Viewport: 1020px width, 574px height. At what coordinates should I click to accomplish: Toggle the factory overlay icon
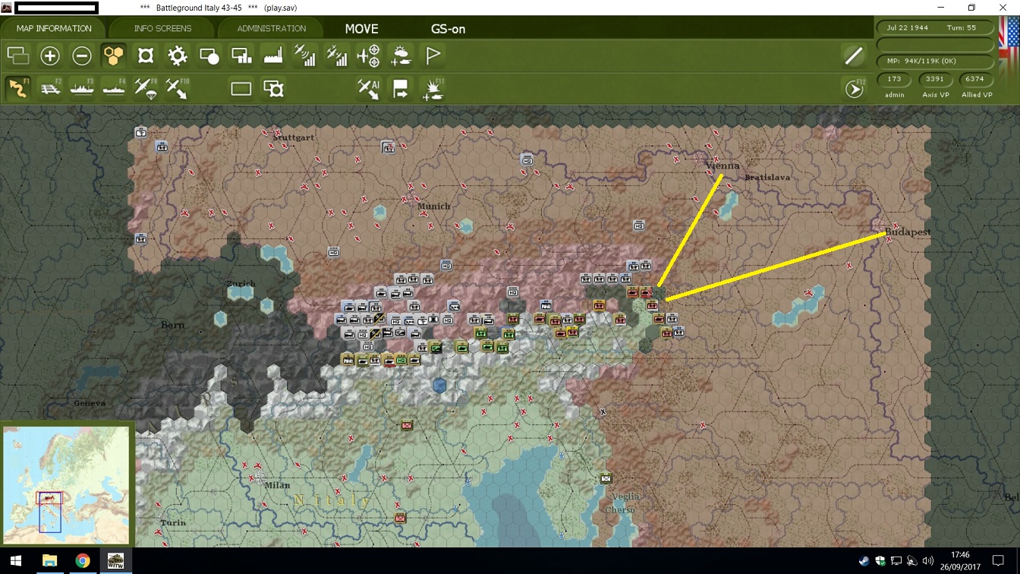point(273,55)
